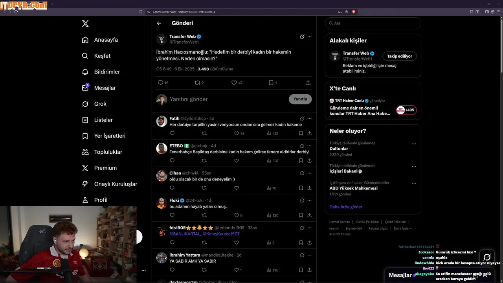Viewport: 503px width, 283px height.
Task: Reply to ETEBO's comment
Action: [172, 161]
